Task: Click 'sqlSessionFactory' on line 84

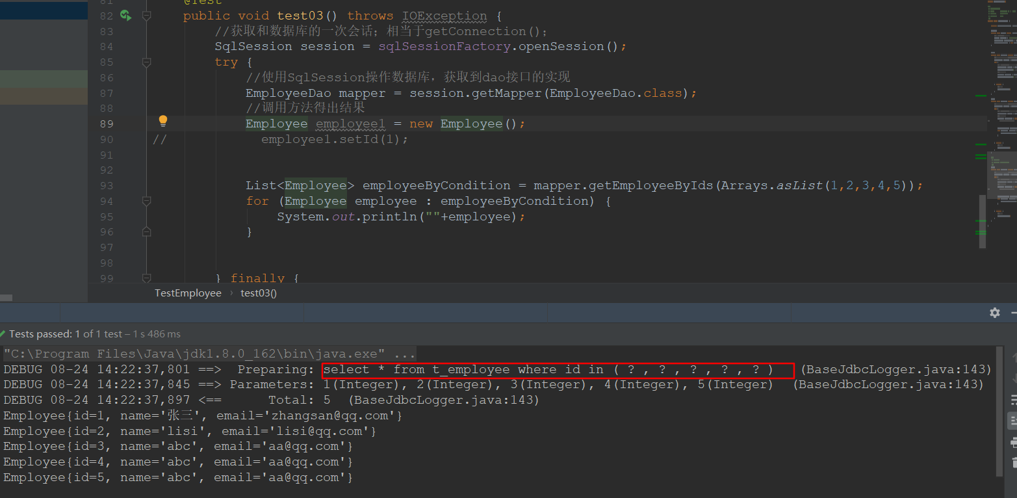Action: 444,46
